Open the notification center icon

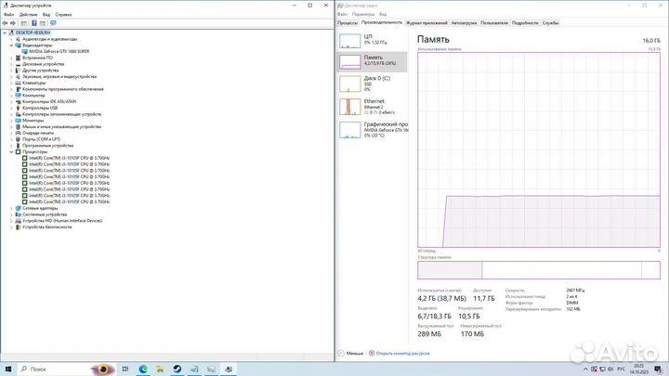(659, 370)
